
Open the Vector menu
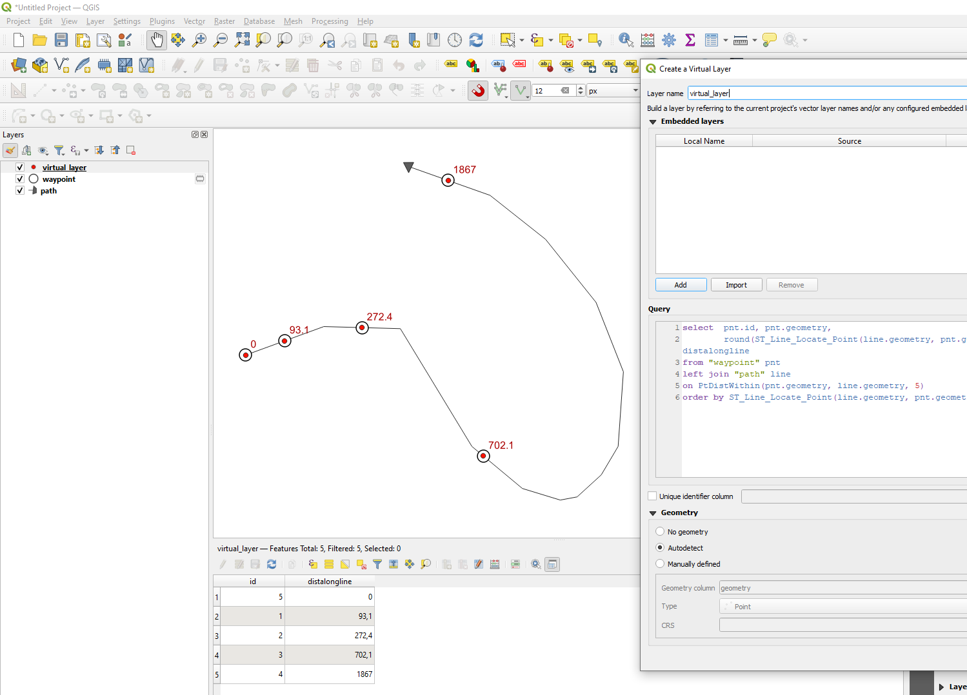(x=194, y=21)
